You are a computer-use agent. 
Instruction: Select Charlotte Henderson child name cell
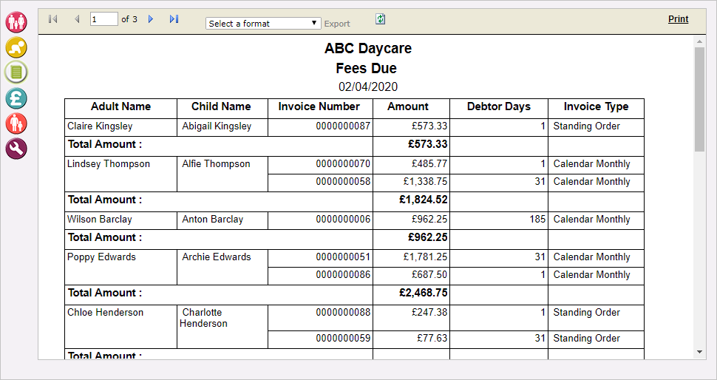222,327
